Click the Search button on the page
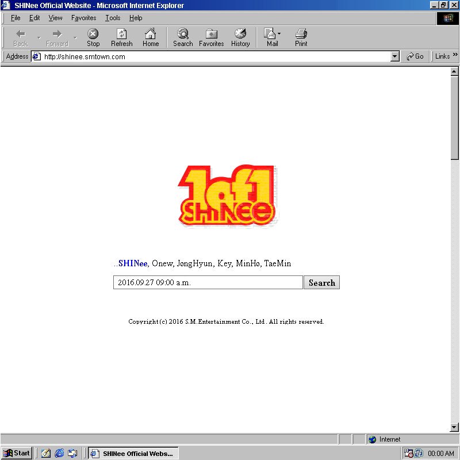This screenshot has height=460, width=460. [x=321, y=282]
